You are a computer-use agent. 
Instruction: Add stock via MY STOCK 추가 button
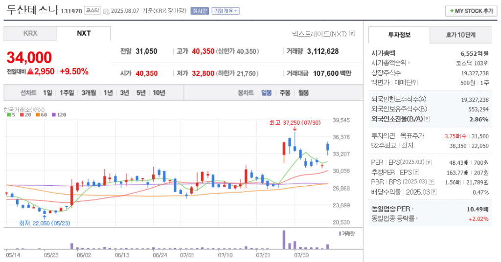471,11
